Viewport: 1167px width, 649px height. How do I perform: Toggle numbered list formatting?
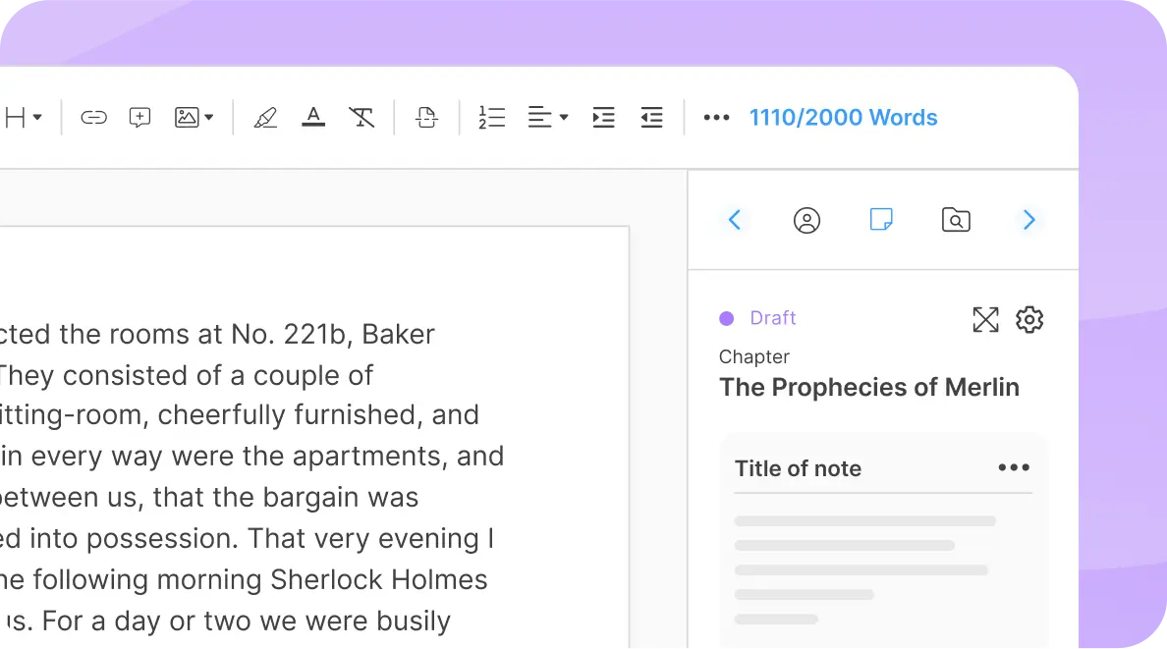click(x=491, y=118)
